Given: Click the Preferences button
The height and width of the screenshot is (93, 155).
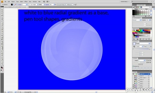Looking at the screenshot, I should [69, 5].
